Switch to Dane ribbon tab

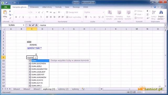tap(67, 7)
